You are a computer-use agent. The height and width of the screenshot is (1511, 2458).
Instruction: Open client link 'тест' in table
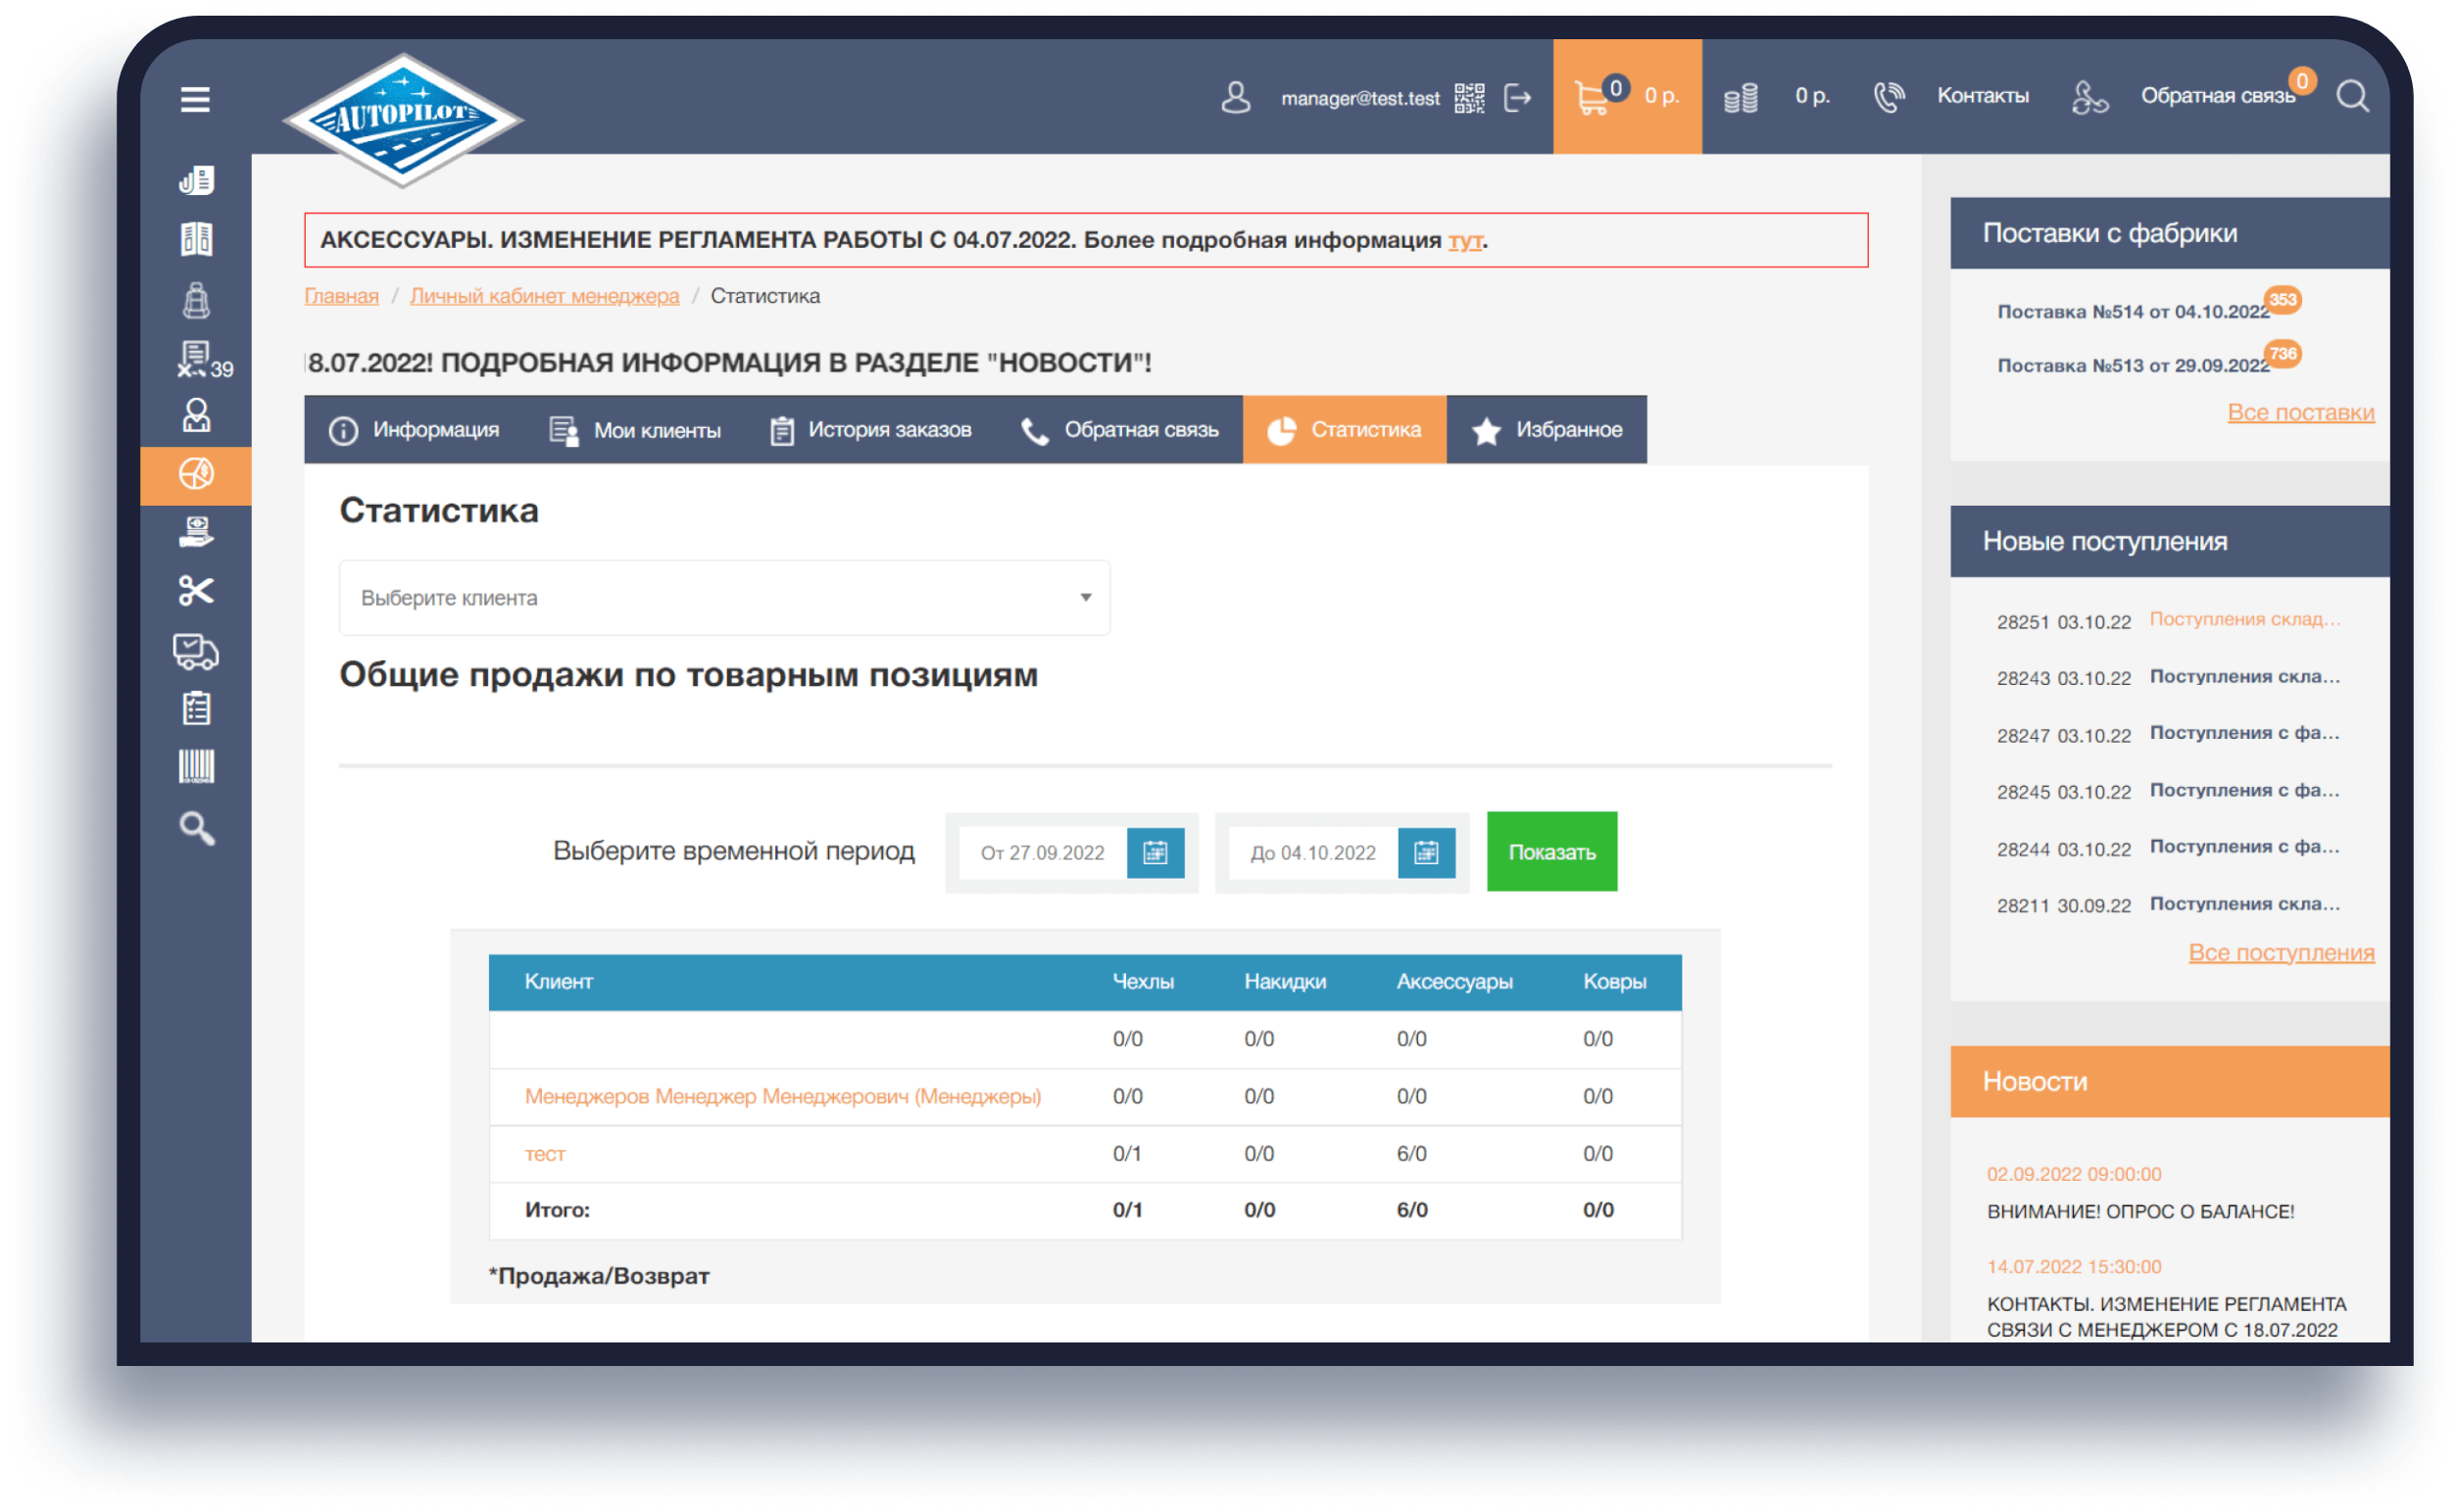click(x=545, y=1154)
